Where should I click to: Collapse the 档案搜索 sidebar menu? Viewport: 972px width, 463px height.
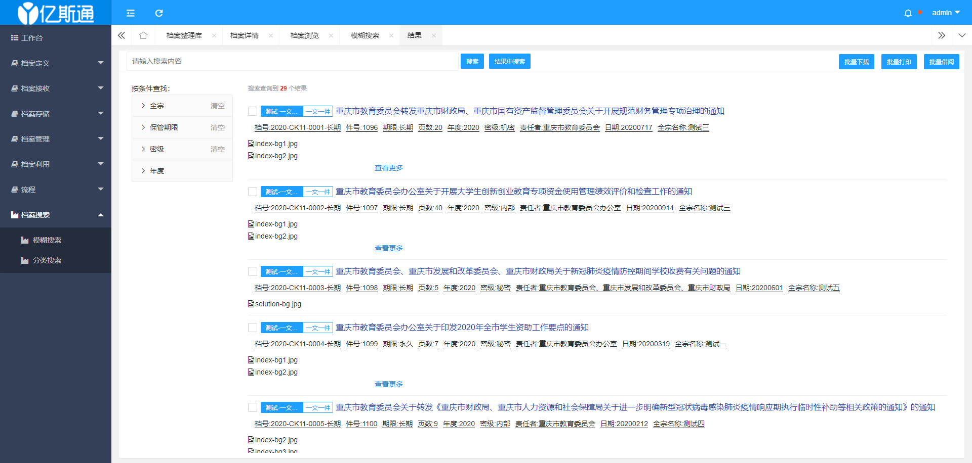(56, 215)
